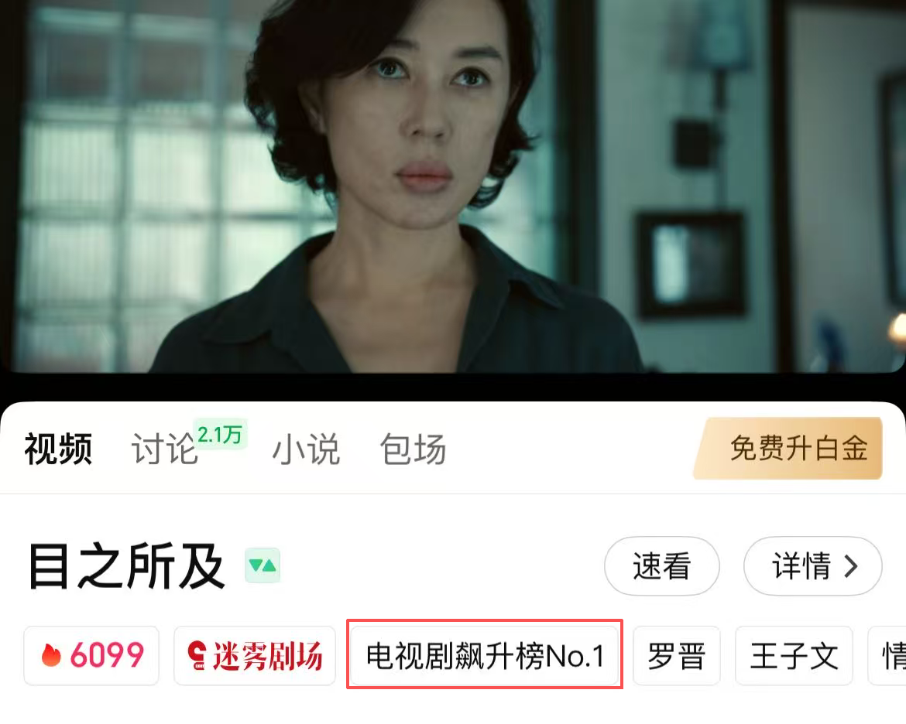Open the 小说 tab

point(306,449)
